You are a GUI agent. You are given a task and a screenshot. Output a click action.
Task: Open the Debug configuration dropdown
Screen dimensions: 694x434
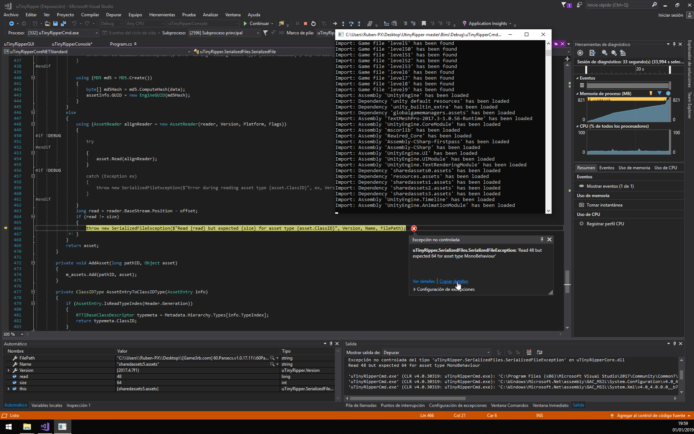coord(111,23)
